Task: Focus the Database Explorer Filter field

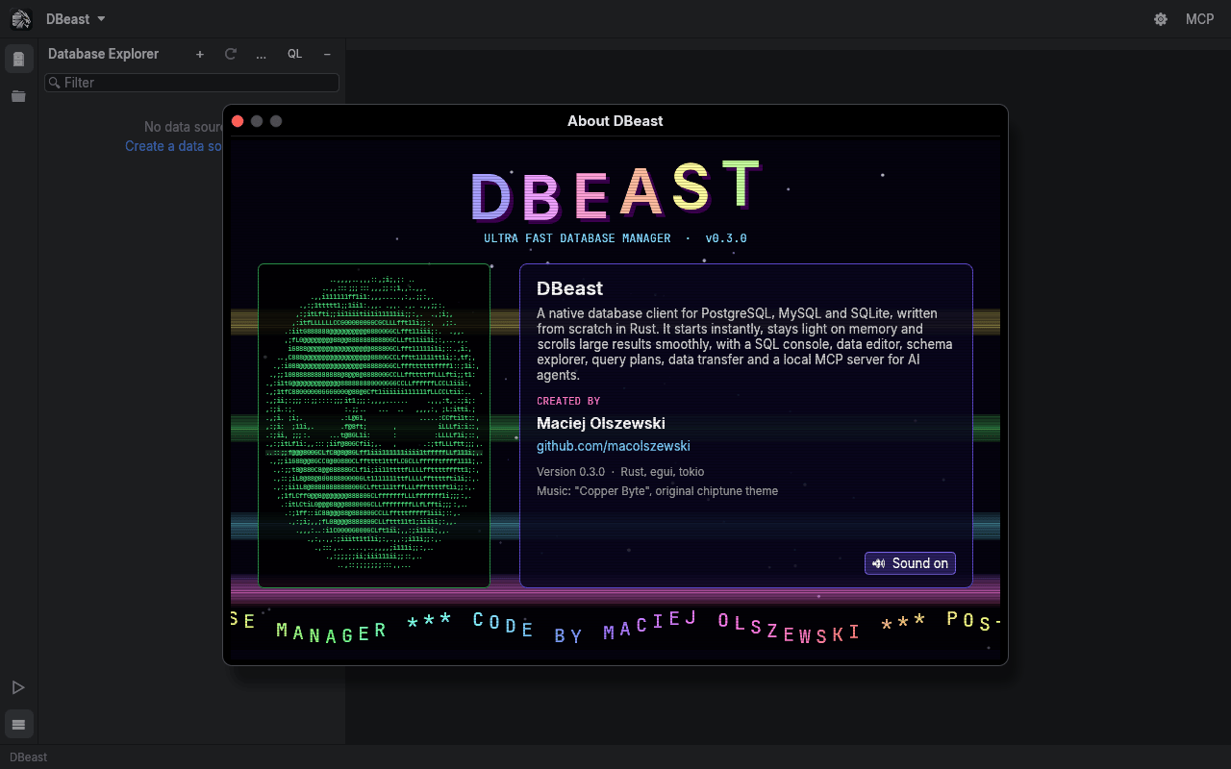Action: pyautogui.click(x=192, y=83)
